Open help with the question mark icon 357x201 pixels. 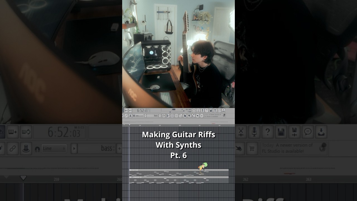[207, 110]
